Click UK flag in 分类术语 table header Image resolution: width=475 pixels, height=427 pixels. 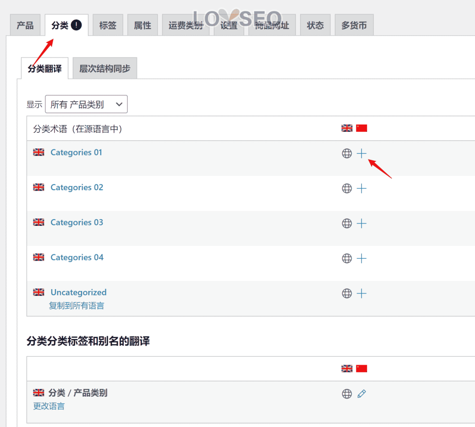pos(347,128)
